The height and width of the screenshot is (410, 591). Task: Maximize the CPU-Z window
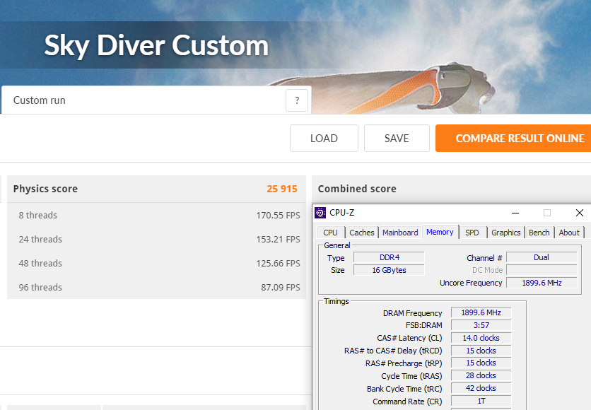click(547, 213)
